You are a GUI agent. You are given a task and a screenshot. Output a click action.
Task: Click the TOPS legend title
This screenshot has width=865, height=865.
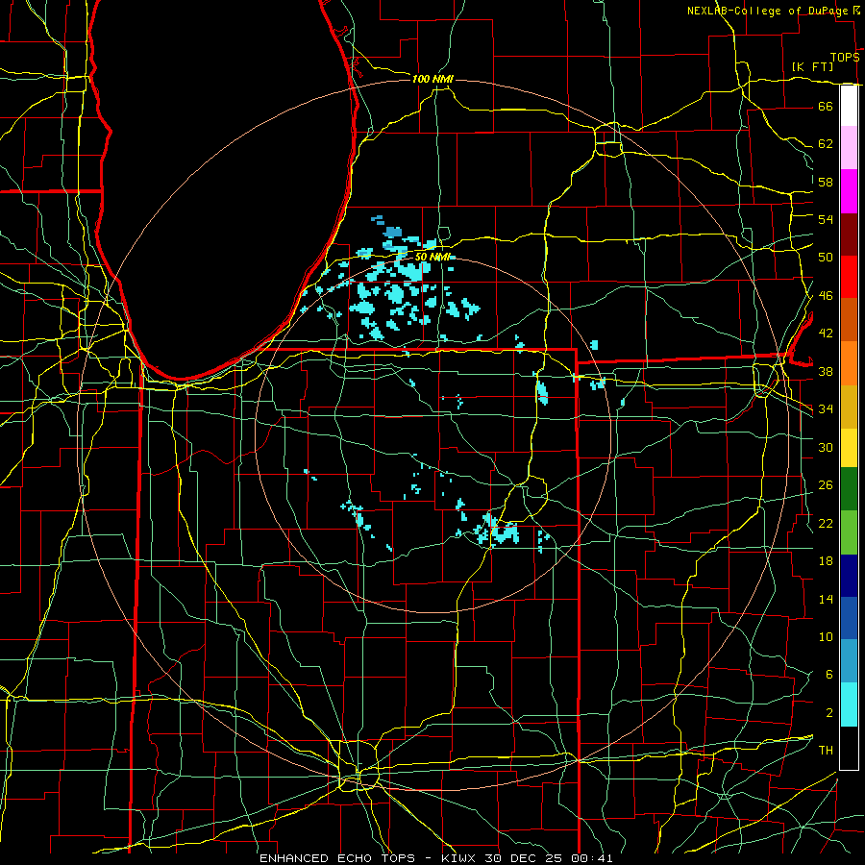click(x=845, y=58)
